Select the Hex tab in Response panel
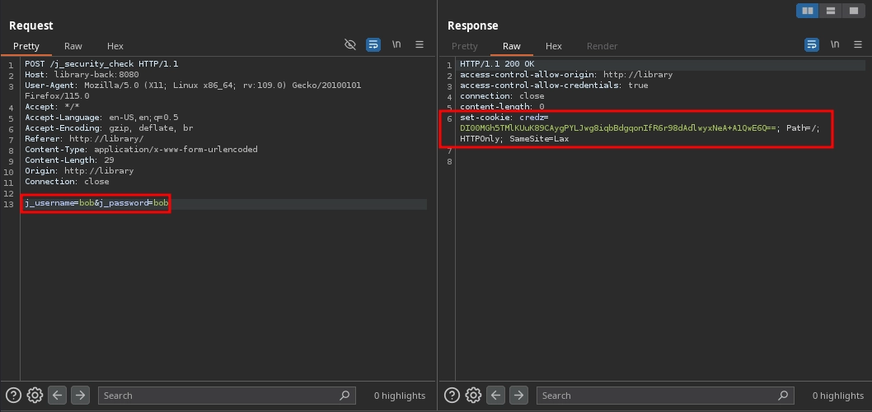872x412 pixels. [x=554, y=46]
